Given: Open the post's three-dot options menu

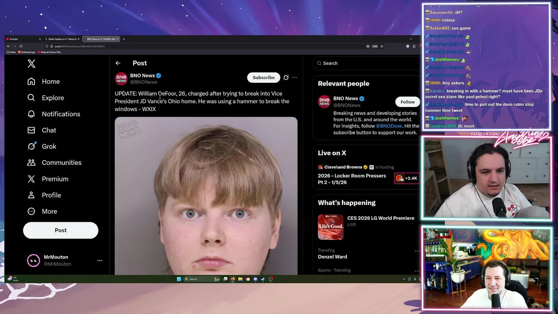Looking at the screenshot, I should point(295,78).
